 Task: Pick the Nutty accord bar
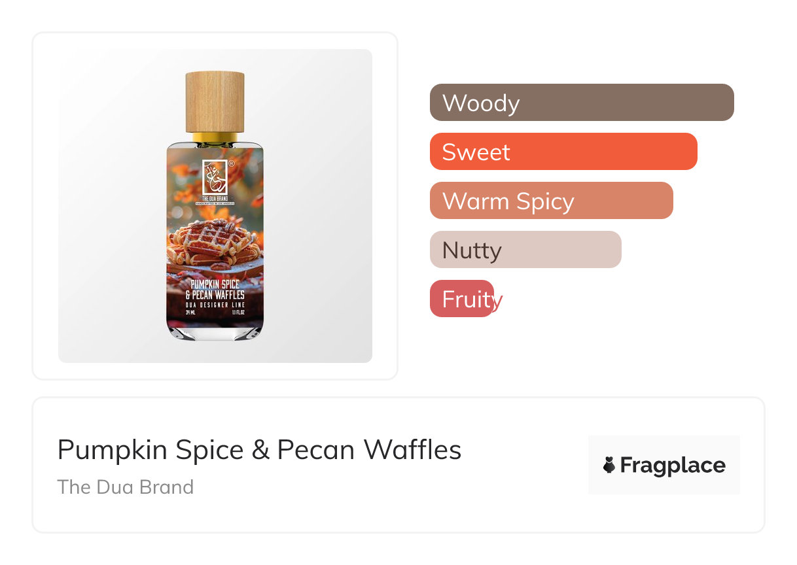(x=525, y=250)
